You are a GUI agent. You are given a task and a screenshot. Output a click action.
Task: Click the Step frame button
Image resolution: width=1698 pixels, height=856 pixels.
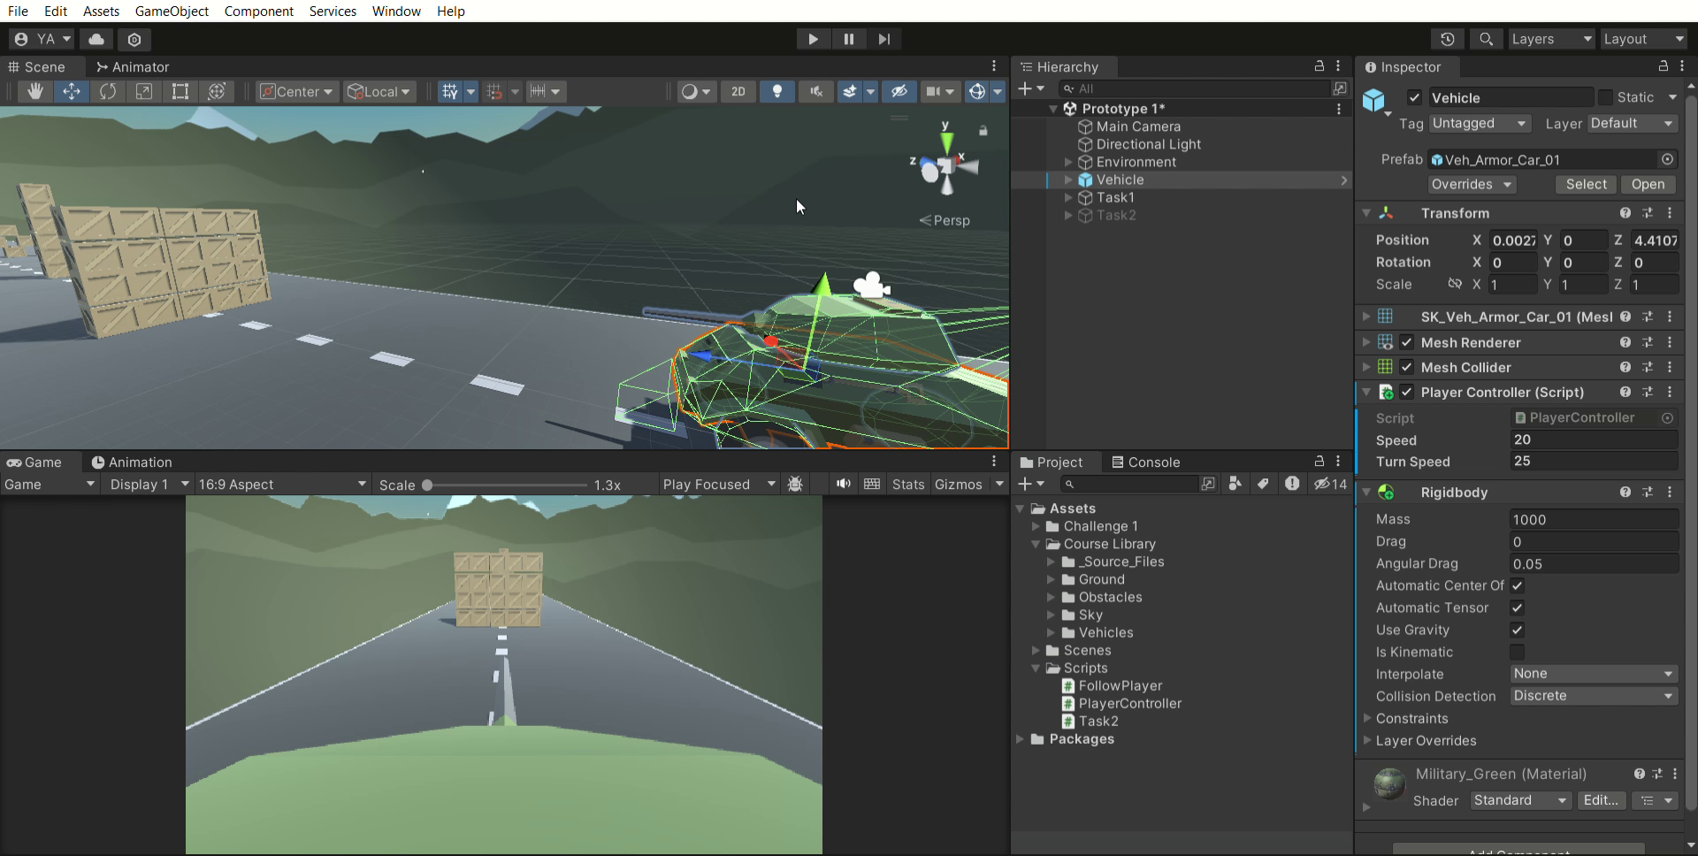point(884,39)
